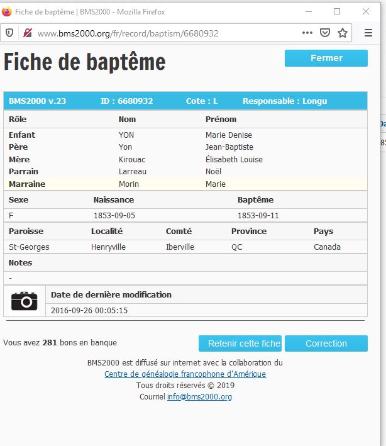Select godfather surname Larreau
The height and width of the screenshot is (446, 386).
pos(133,172)
